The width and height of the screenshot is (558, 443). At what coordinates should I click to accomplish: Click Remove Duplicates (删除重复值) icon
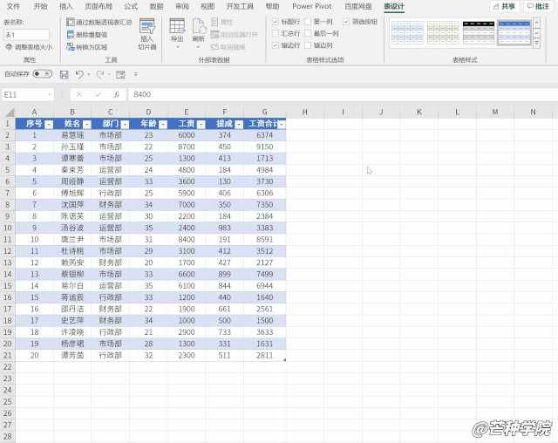(70, 34)
